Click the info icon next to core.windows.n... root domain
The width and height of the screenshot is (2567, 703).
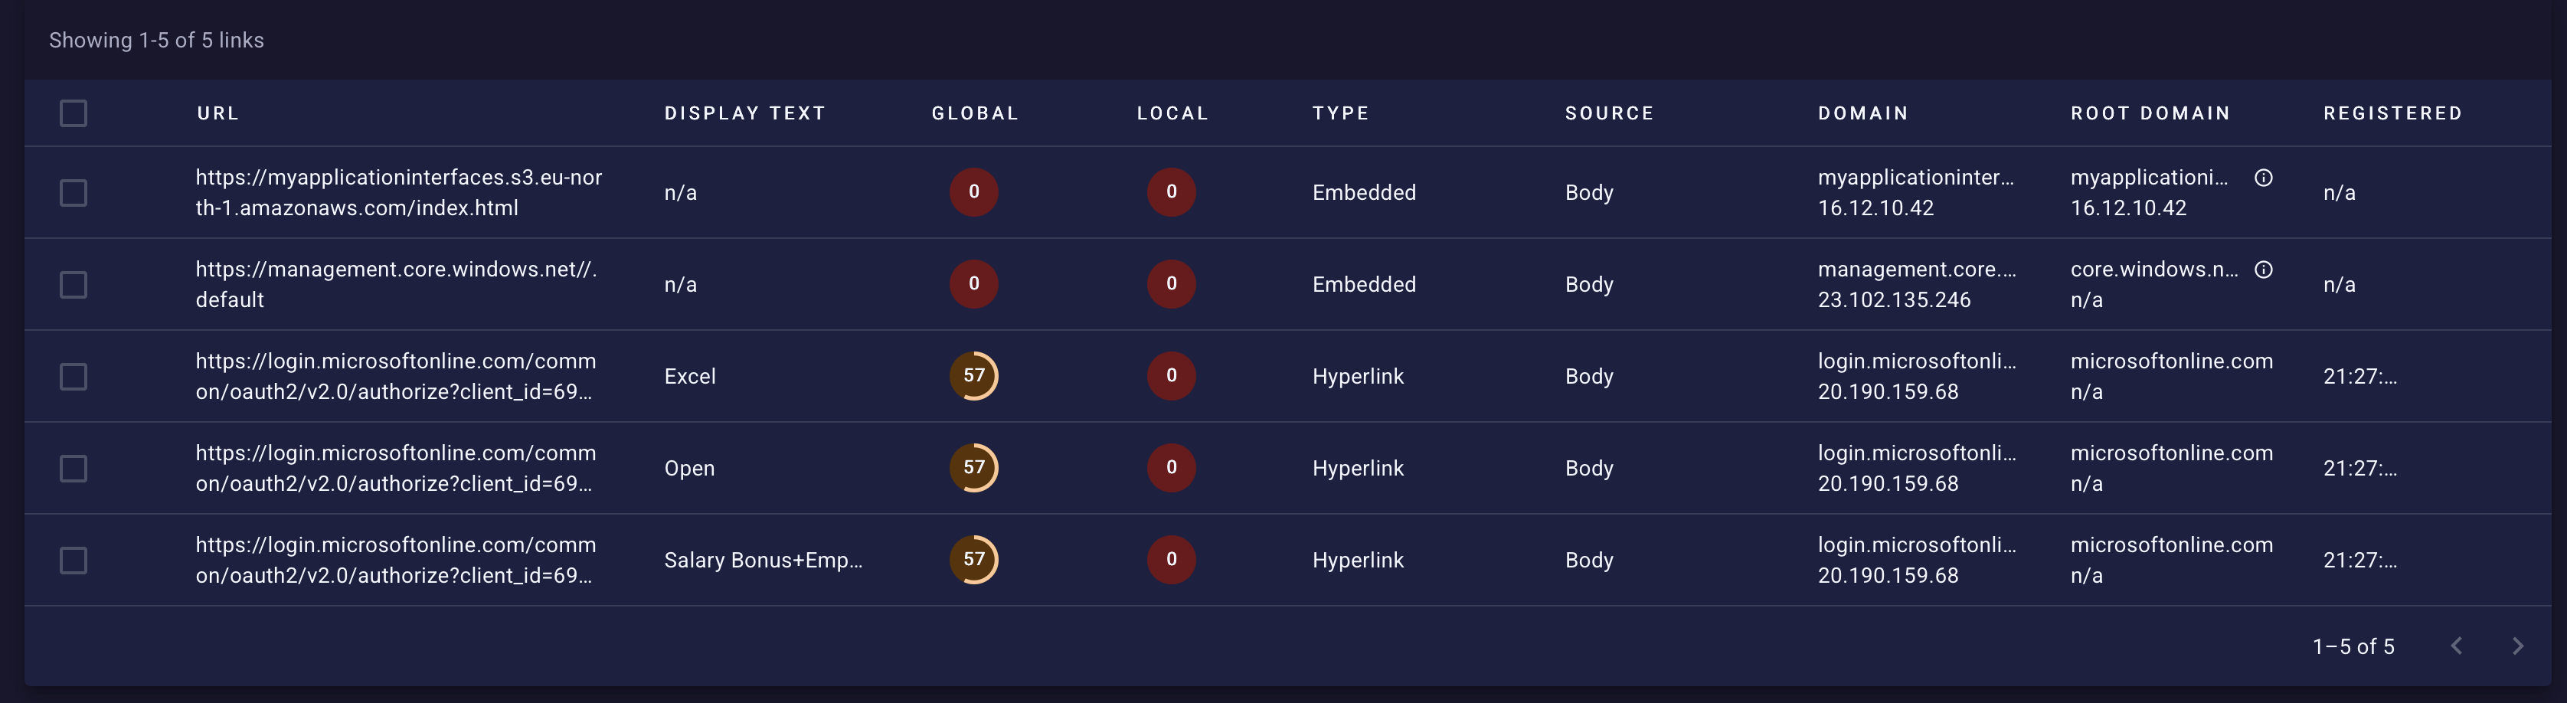pos(2262,270)
